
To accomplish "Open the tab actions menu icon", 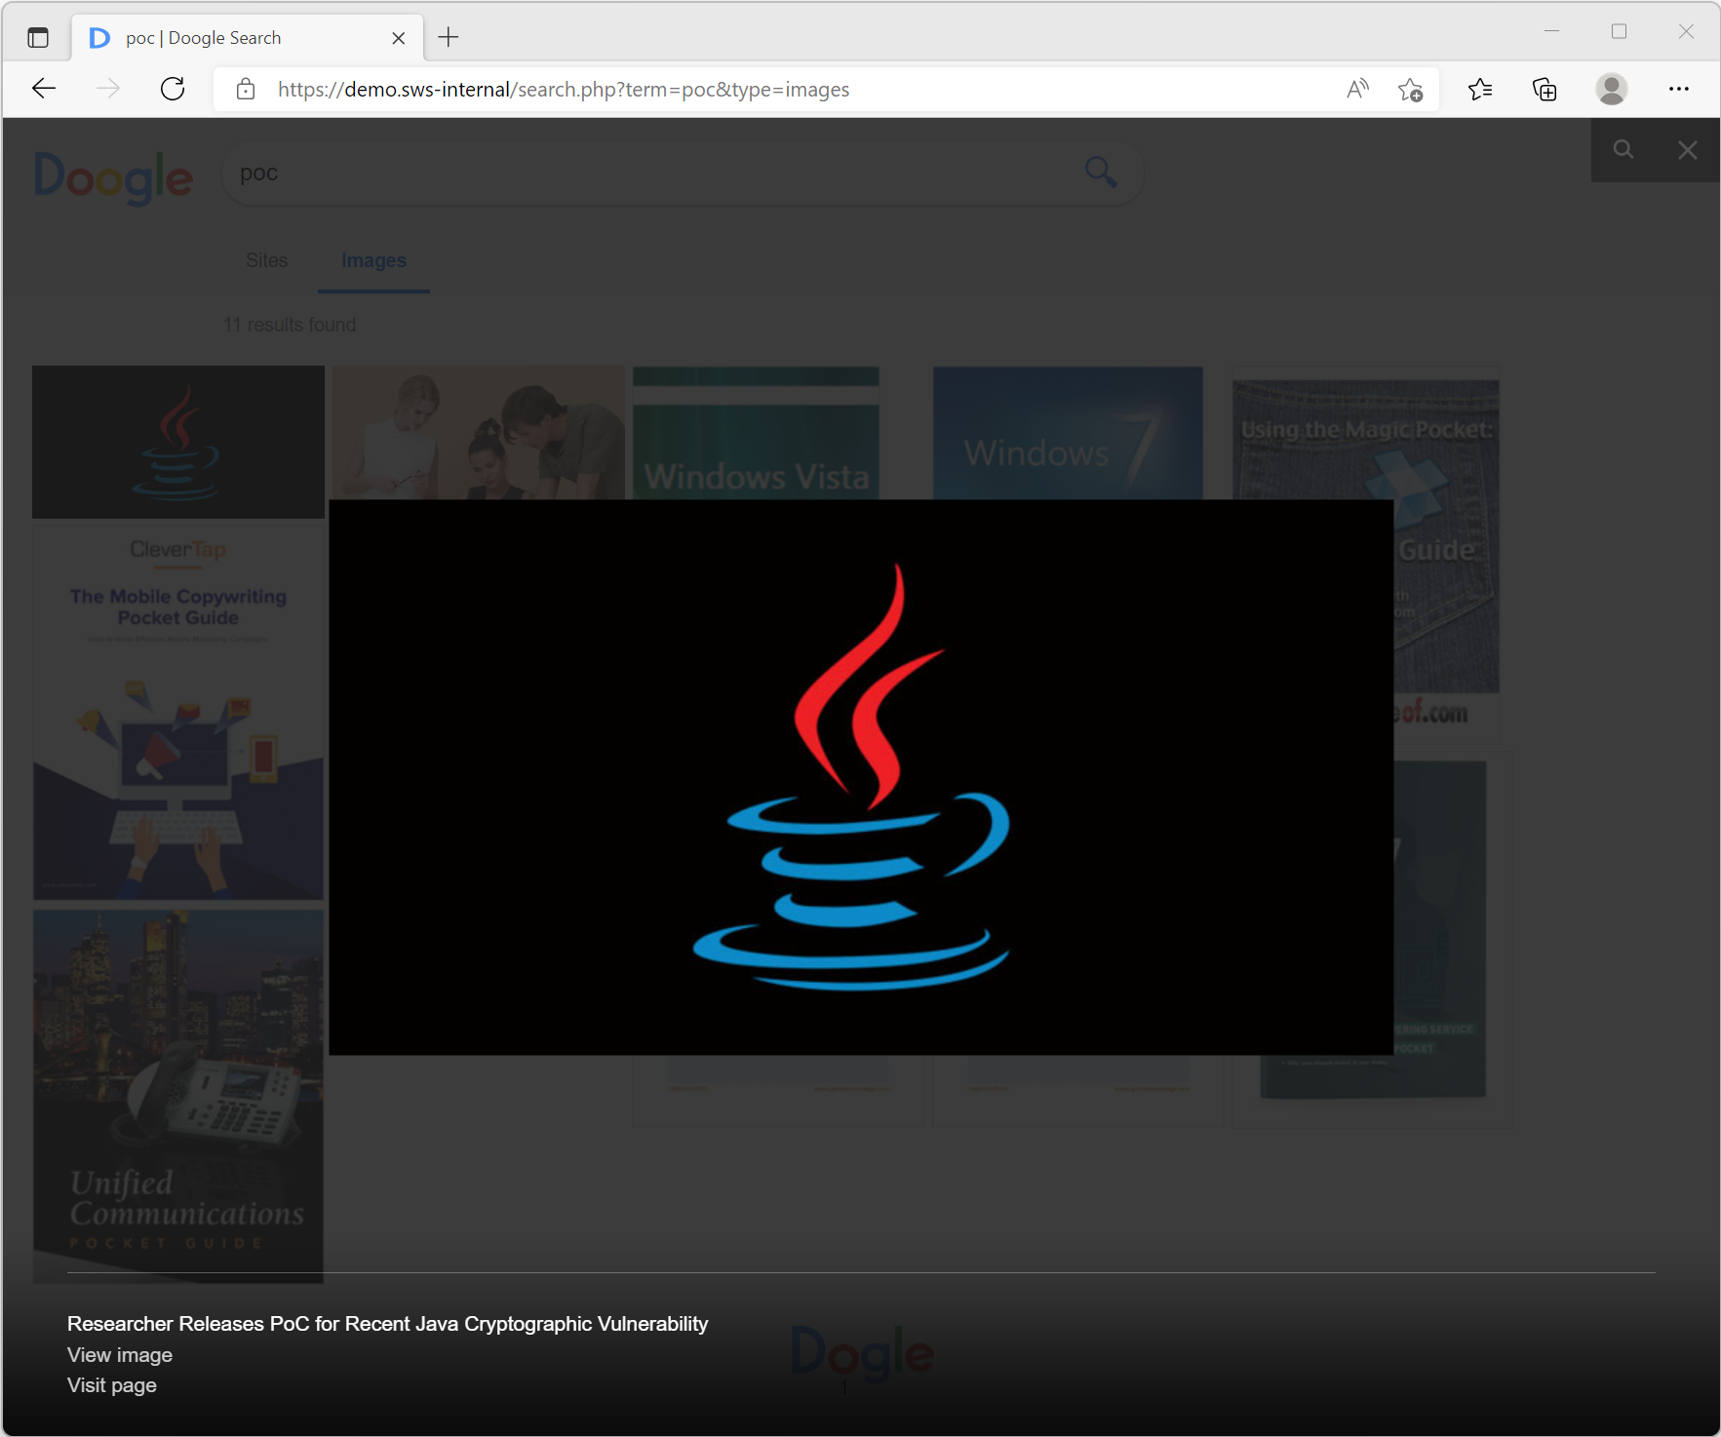I will pos(38,38).
